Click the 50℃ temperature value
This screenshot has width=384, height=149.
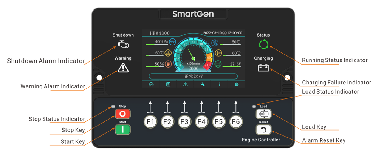[236, 42]
